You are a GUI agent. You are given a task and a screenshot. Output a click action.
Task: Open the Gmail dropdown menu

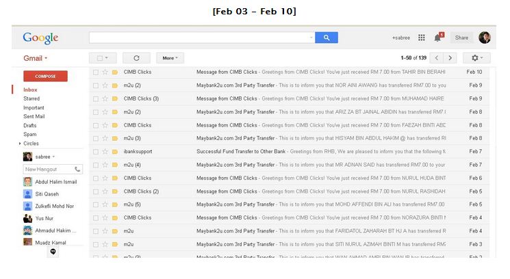point(36,58)
